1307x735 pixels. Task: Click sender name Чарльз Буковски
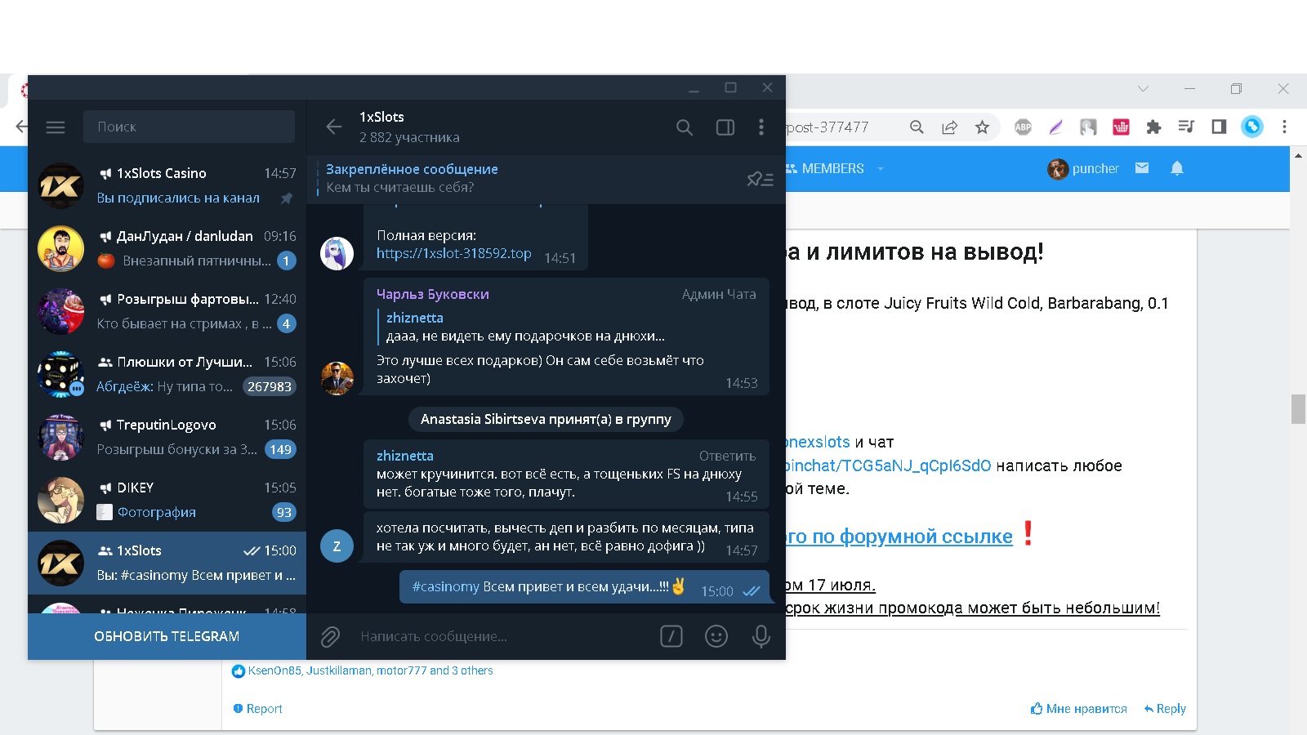tap(433, 294)
